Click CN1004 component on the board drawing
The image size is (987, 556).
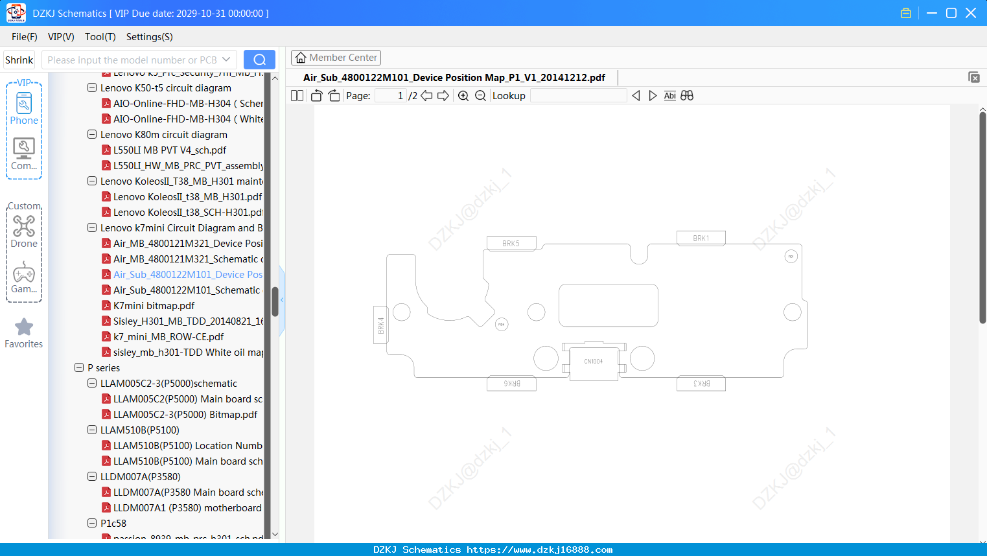594,362
